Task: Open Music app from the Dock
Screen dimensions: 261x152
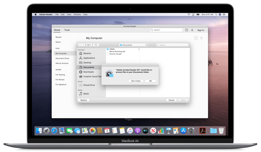Action: [130, 131]
